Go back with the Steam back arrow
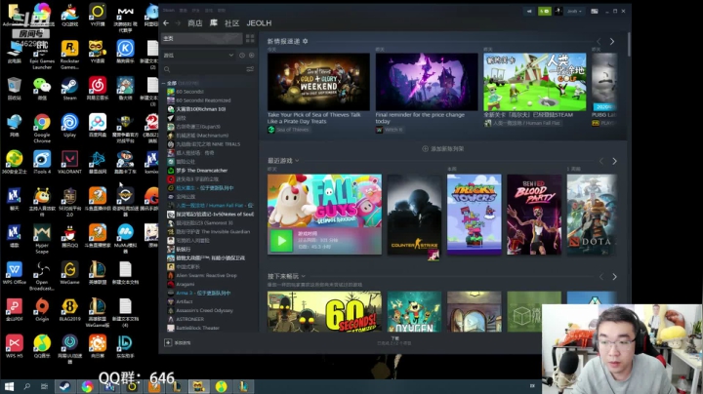 coord(166,22)
